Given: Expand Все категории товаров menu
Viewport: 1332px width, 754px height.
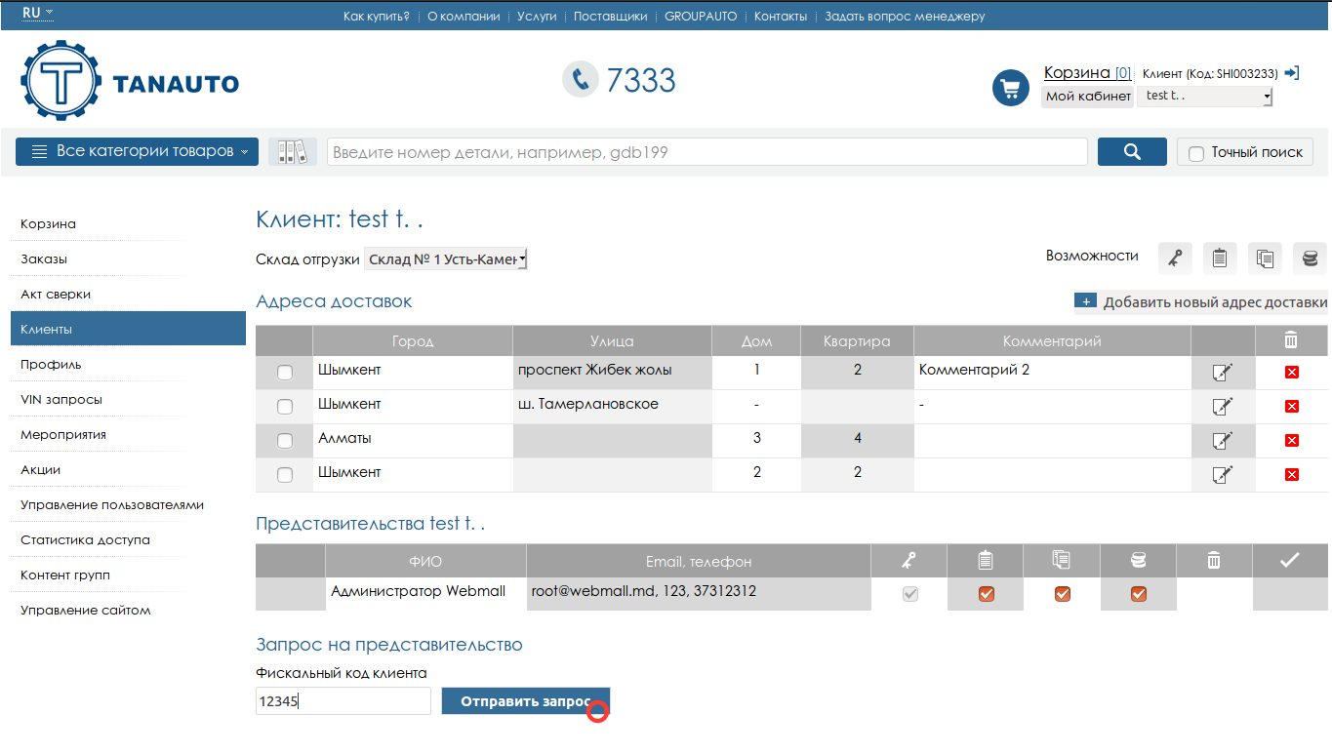Looking at the screenshot, I should [x=137, y=151].
